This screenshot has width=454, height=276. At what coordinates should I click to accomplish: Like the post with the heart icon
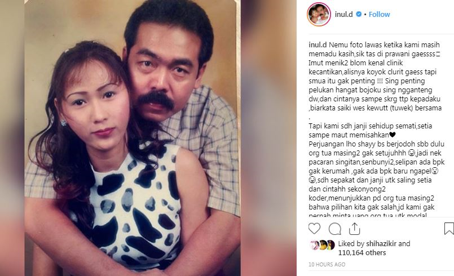click(x=314, y=229)
